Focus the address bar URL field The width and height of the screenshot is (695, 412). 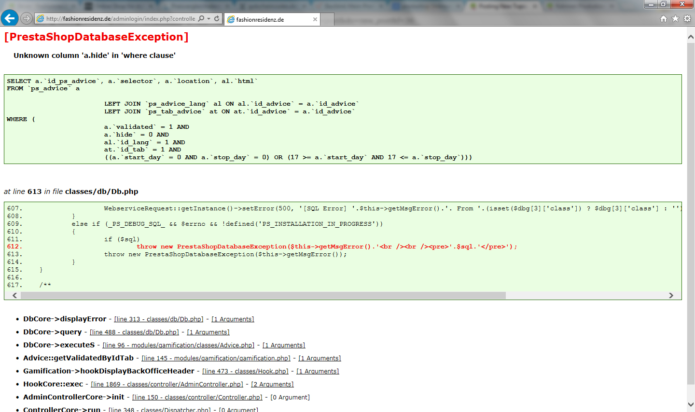[121, 19]
